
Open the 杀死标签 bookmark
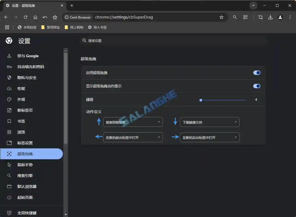[x=27, y=27]
